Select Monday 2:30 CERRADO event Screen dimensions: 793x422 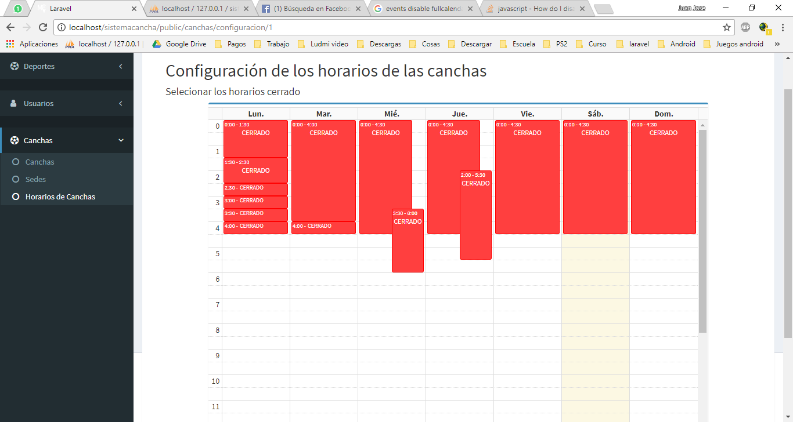pyautogui.click(x=255, y=190)
